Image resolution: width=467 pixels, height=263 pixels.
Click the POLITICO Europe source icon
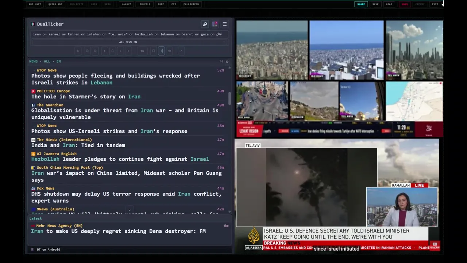click(x=33, y=91)
